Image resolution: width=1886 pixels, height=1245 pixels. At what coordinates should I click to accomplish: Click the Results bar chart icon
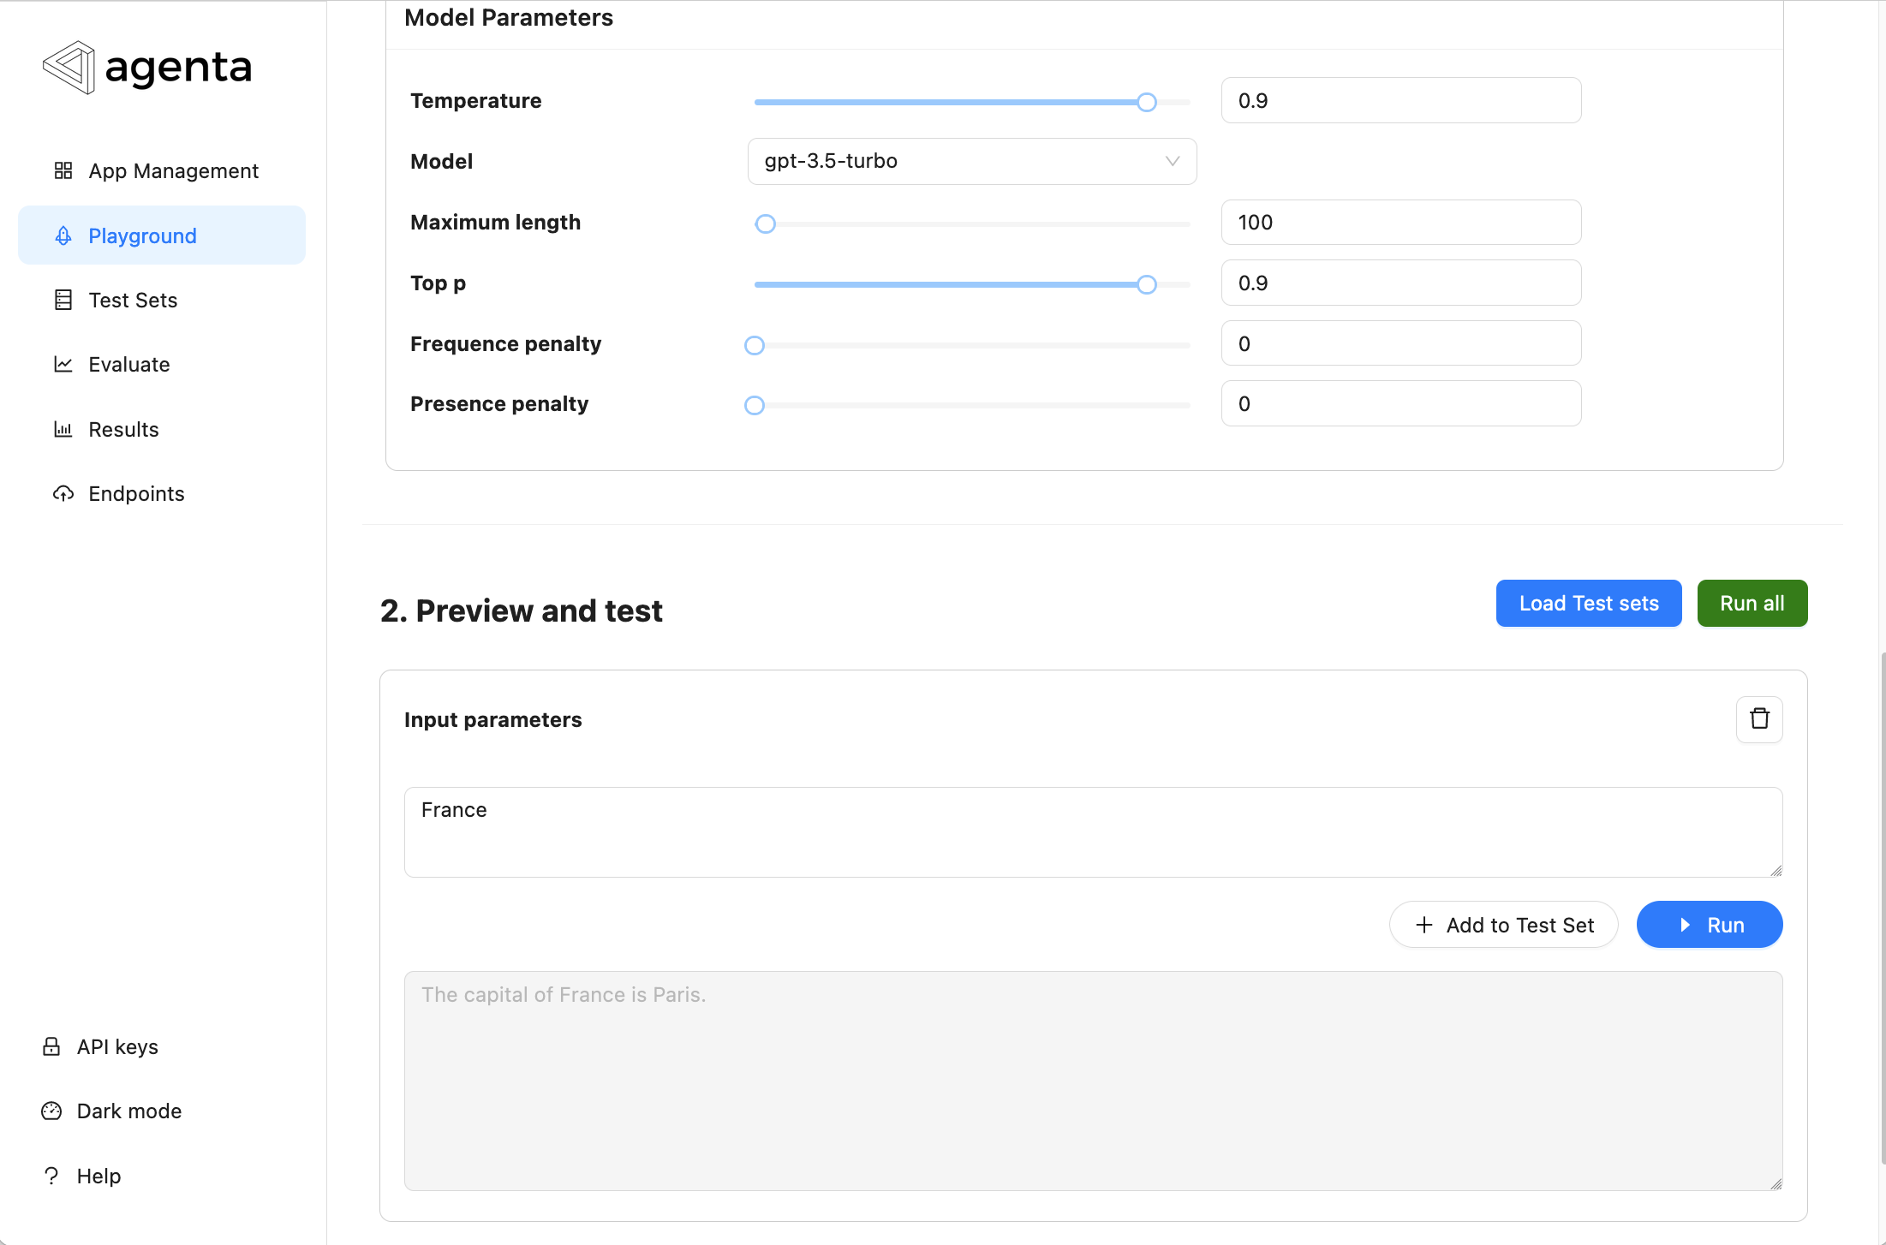click(63, 429)
